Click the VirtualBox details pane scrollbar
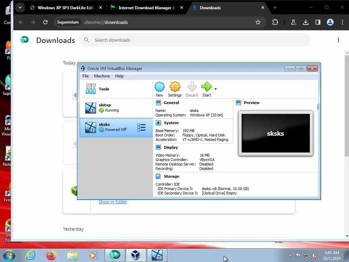The height and width of the screenshot is (262, 349). (318, 107)
